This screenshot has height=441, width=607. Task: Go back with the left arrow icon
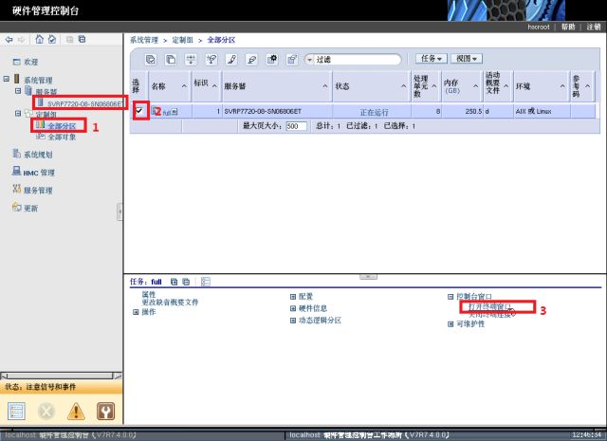point(9,40)
